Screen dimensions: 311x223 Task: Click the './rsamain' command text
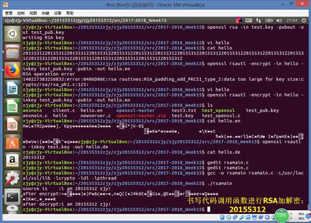[220, 183]
